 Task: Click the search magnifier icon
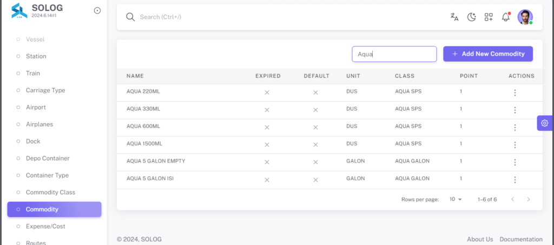click(130, 17)
